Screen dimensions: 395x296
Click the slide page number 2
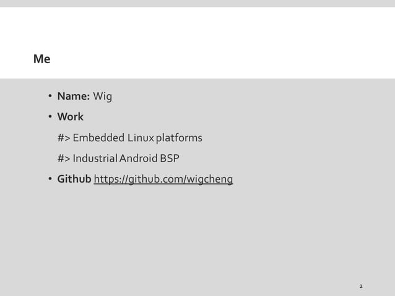click(x=361, y=286)
